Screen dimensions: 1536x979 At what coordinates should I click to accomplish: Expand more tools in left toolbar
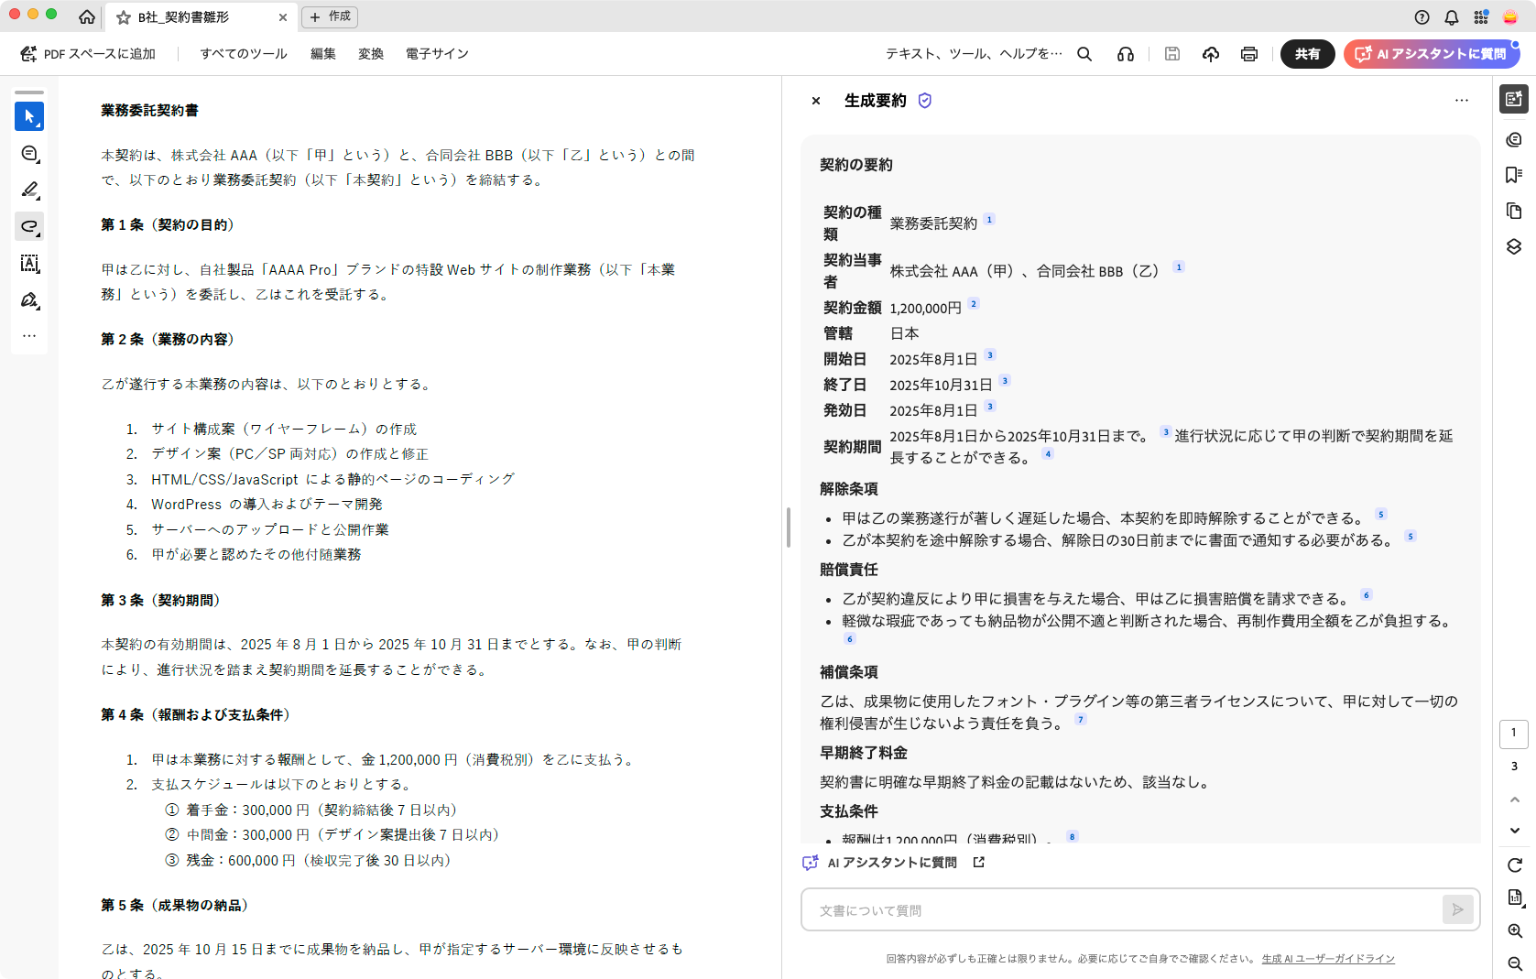[x=29, y=336]
